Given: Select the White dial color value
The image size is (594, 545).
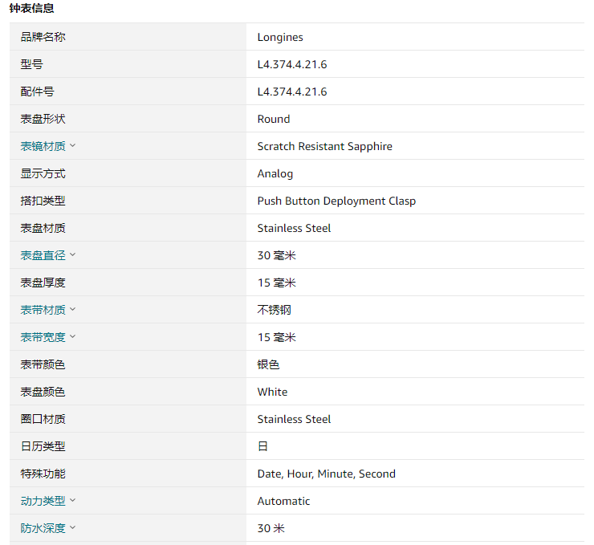Looking at the screenshot, I should point(272,392).
